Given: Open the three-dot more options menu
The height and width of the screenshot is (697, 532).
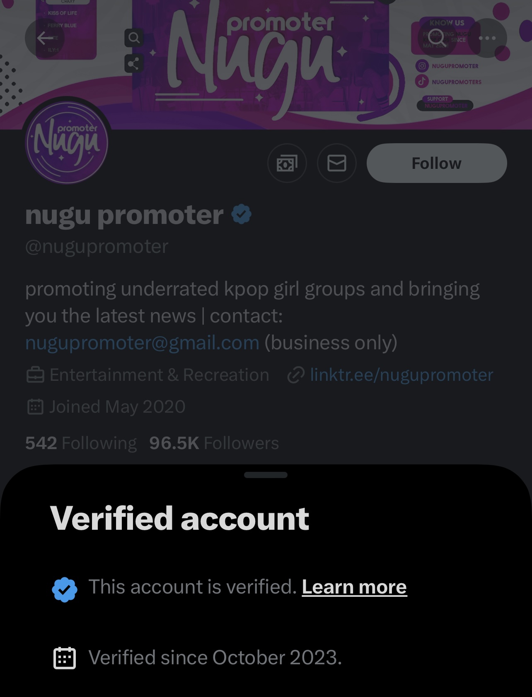Looking at the screenshot, I should click(487, 38).
